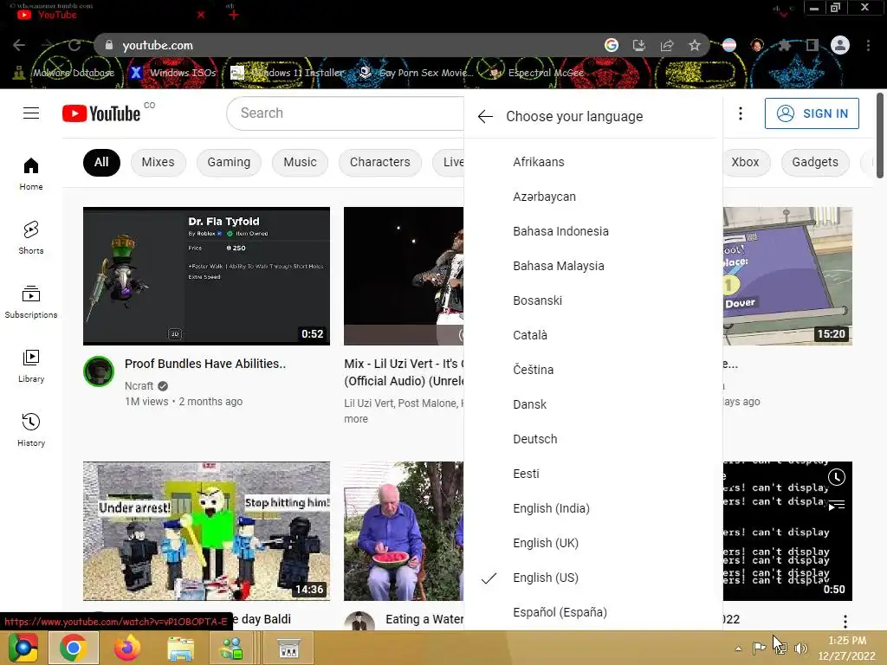The width and height of the screenshot is (887, 665).
Task: Select the All filter chip
Action: (x=101, y=162)
